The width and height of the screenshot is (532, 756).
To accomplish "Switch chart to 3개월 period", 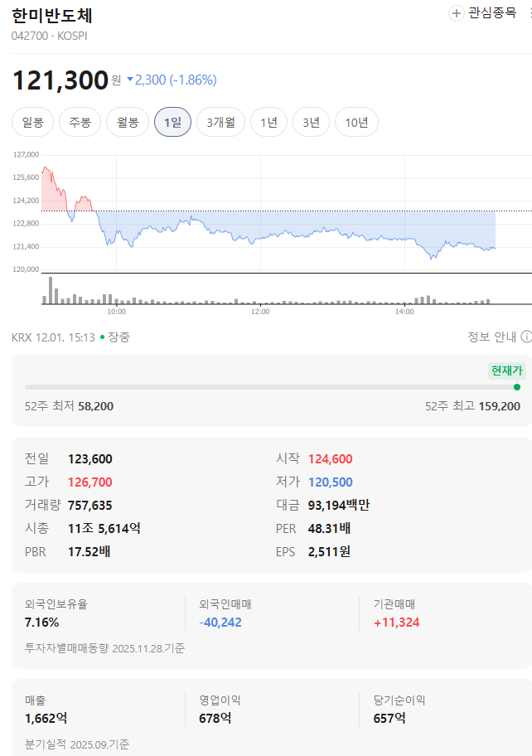I will 220,122.
